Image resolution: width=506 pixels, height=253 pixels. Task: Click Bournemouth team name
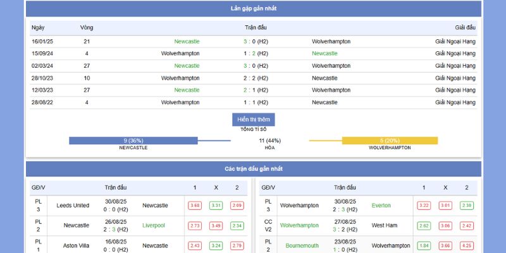pos(302,246)
